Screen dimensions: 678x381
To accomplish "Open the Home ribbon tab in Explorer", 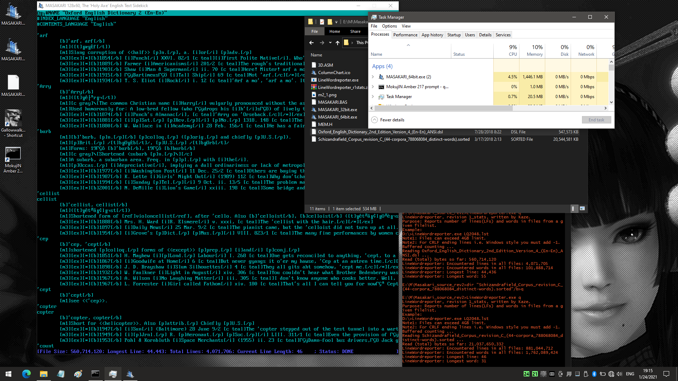I will click(x=334, y=31).
